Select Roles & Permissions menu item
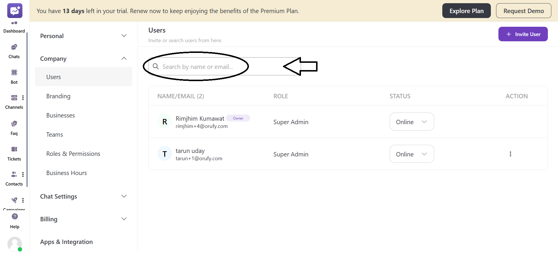Image resolution: width=558 pixels, height=255 pixels. pyautogui.click(x=73, y=154)
